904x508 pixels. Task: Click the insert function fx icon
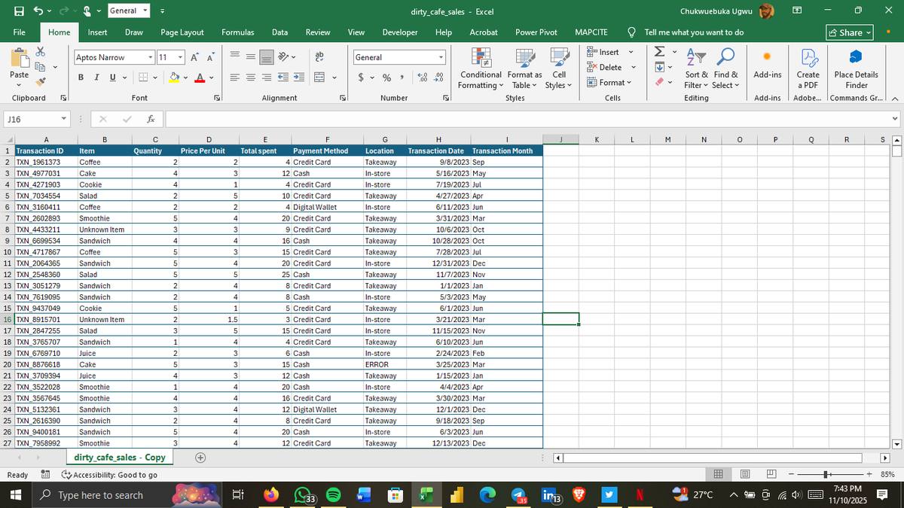coord(151,119)
